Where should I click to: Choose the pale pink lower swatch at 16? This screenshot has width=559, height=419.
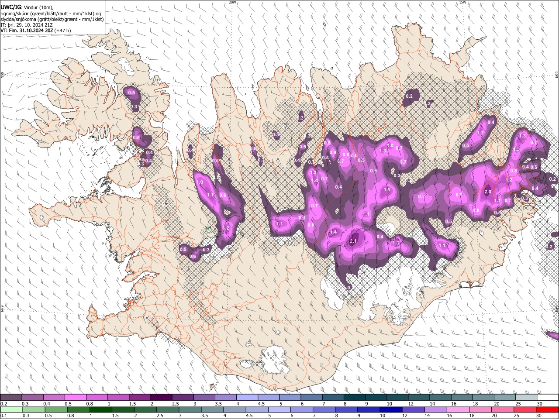point(457,409)
